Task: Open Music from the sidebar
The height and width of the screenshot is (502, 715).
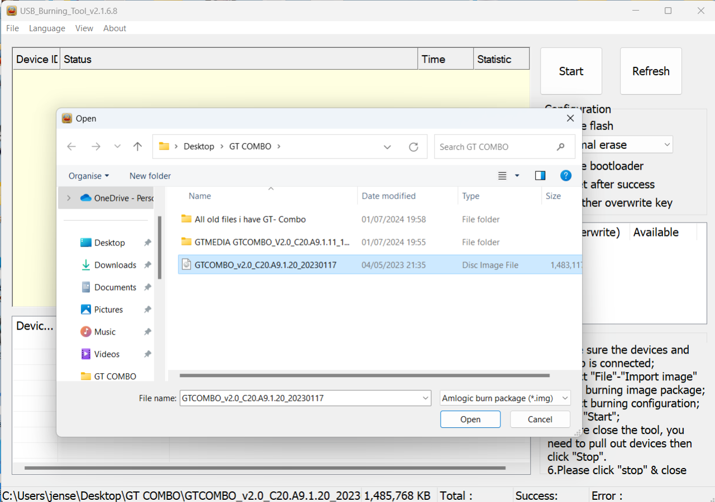Action: [x=105, y=332]
